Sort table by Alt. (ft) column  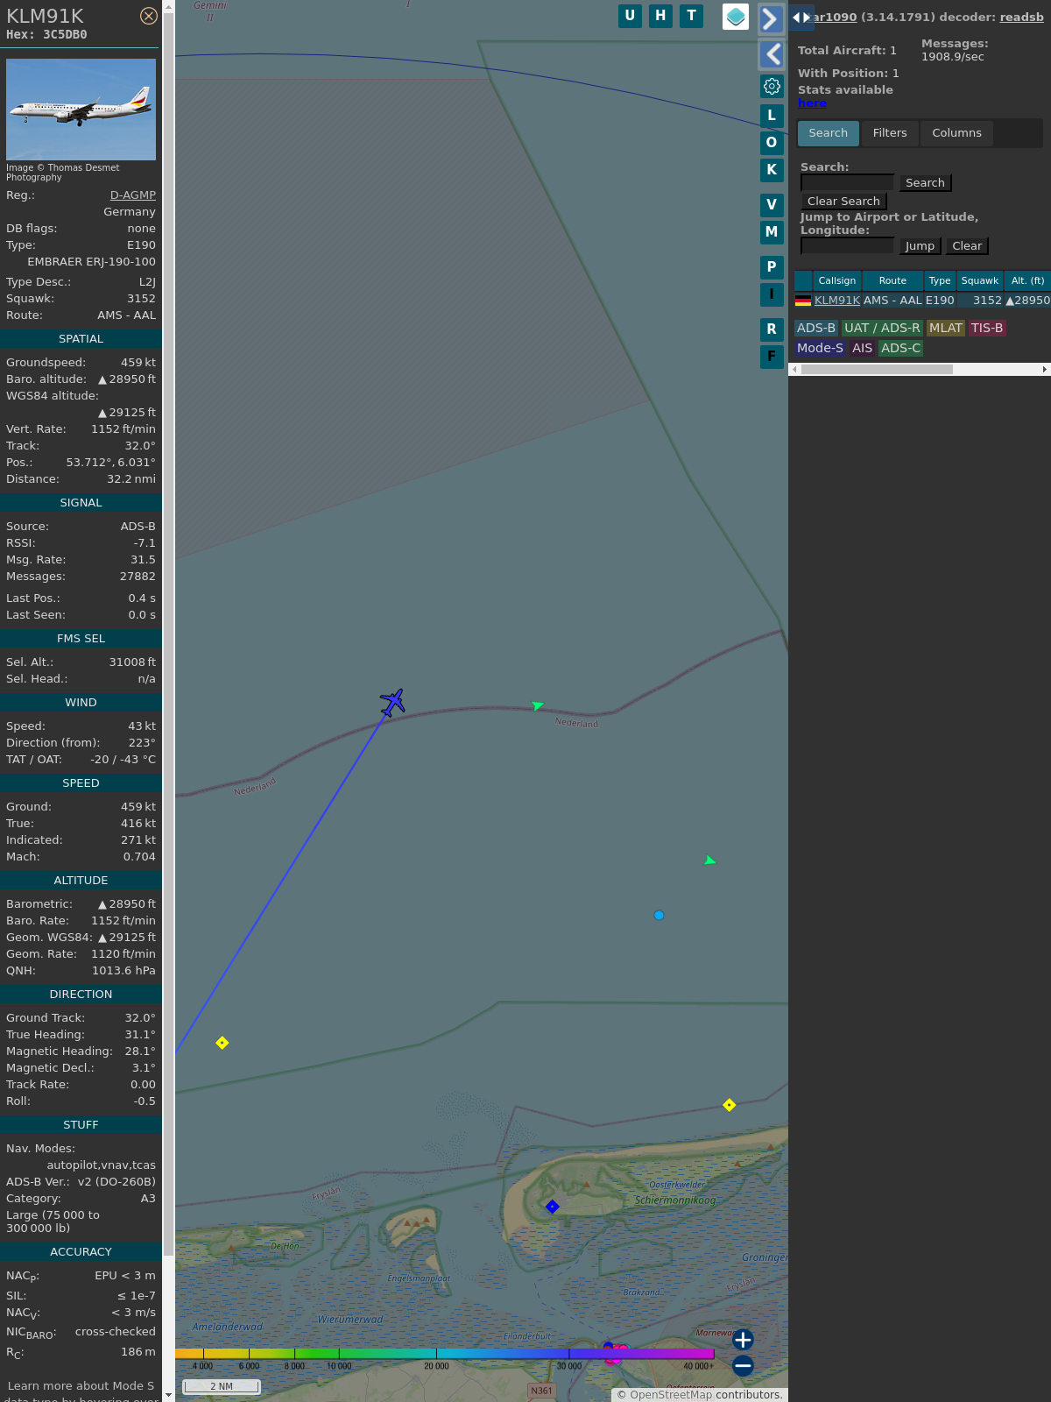(x=1027, y=280)
